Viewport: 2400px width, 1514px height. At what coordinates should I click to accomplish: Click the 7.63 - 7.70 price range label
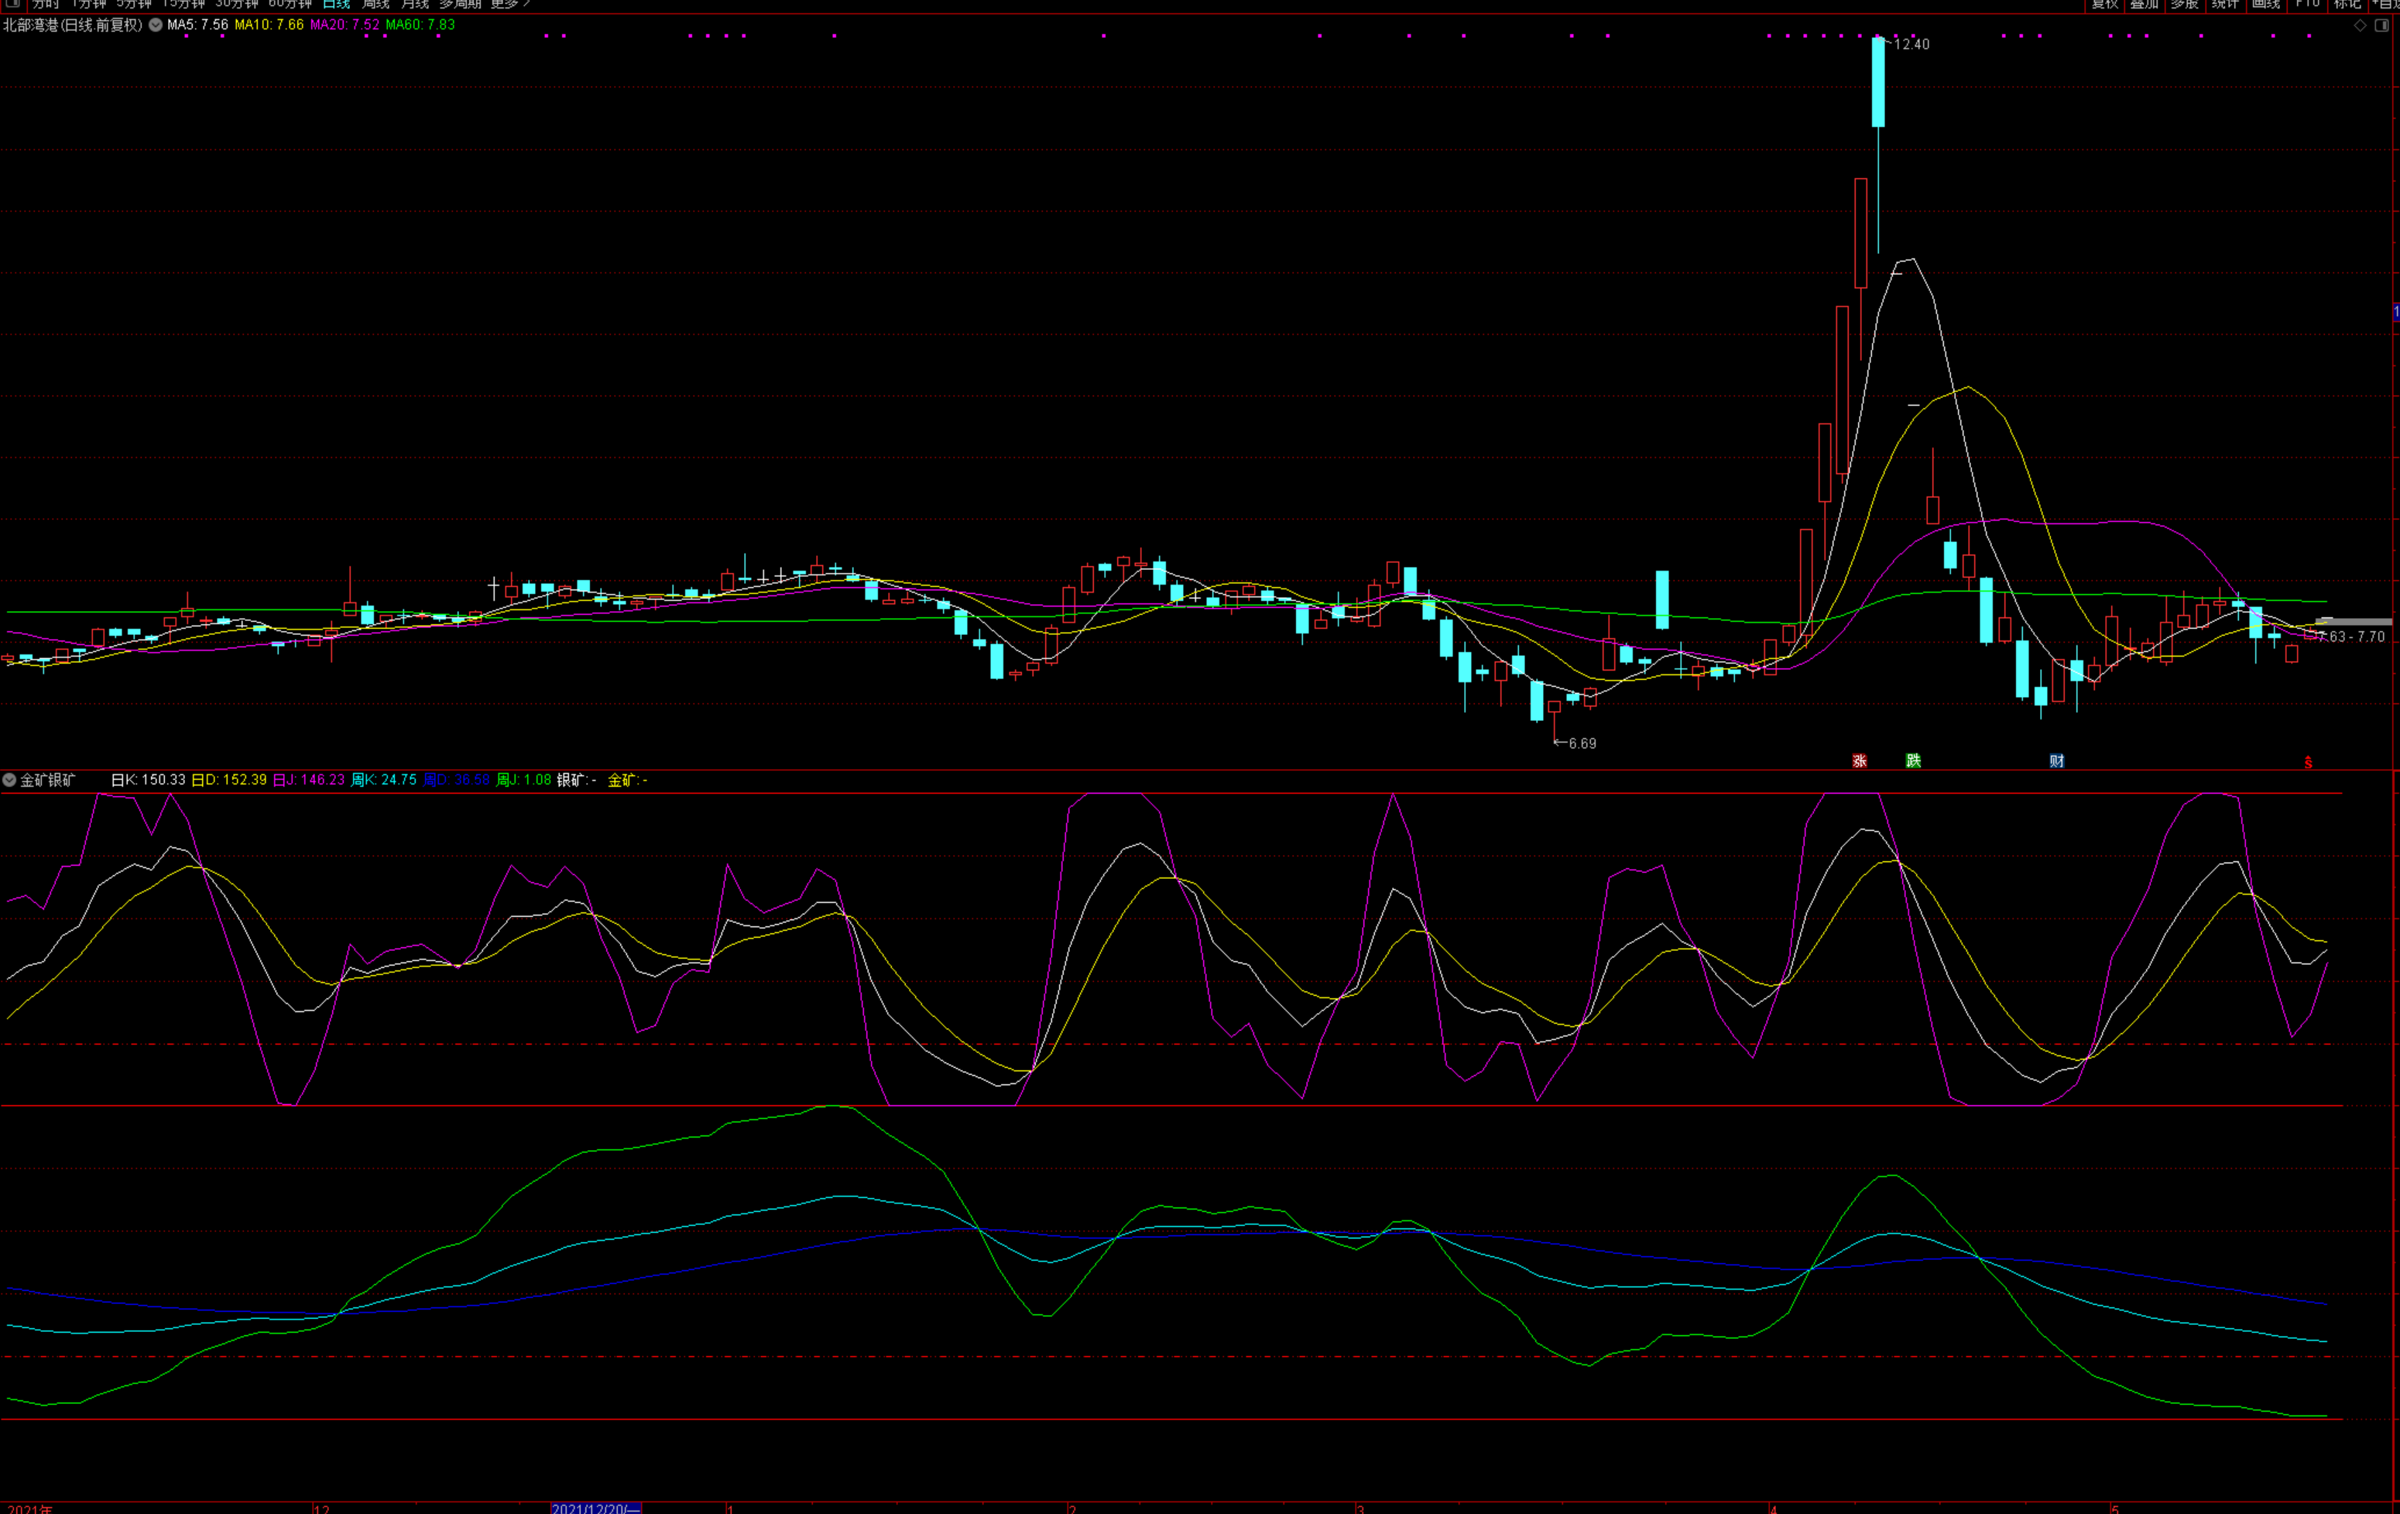tap(2352, 636)
